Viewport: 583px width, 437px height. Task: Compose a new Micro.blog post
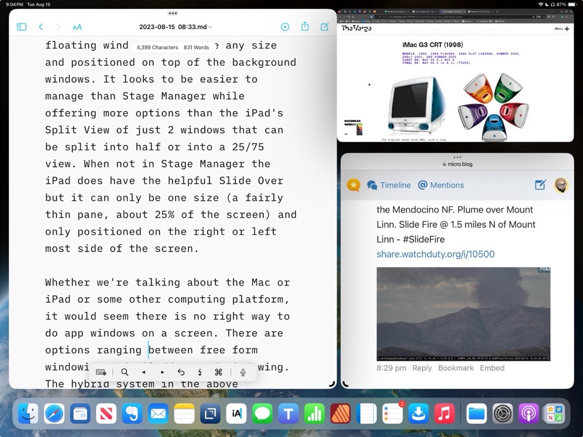pyautogui.click(x=540, y=185)
